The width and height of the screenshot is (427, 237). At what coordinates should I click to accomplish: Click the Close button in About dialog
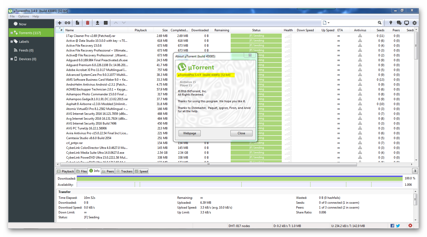tap(241, 133)
